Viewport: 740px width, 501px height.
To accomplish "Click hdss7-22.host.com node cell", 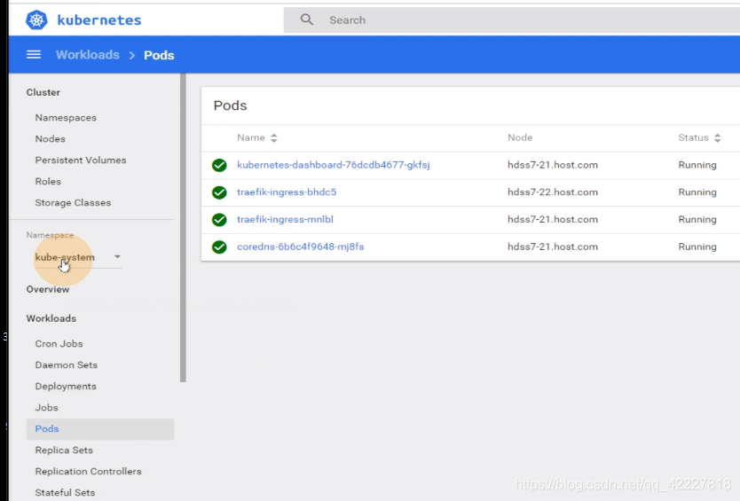I will coord(553,192).
